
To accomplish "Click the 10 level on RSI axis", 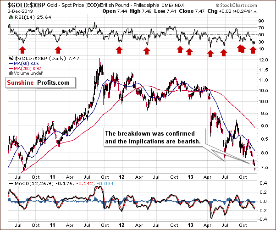I will pyautogui.click(x=261, y=49).
